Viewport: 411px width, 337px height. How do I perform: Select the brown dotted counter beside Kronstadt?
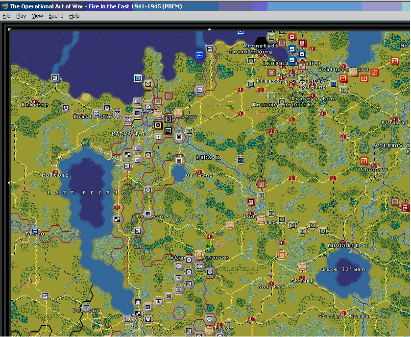(x=282, y=43)
